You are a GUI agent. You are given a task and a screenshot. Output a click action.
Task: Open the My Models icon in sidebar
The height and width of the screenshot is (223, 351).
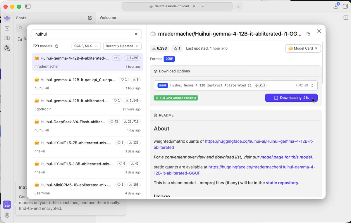7,38
